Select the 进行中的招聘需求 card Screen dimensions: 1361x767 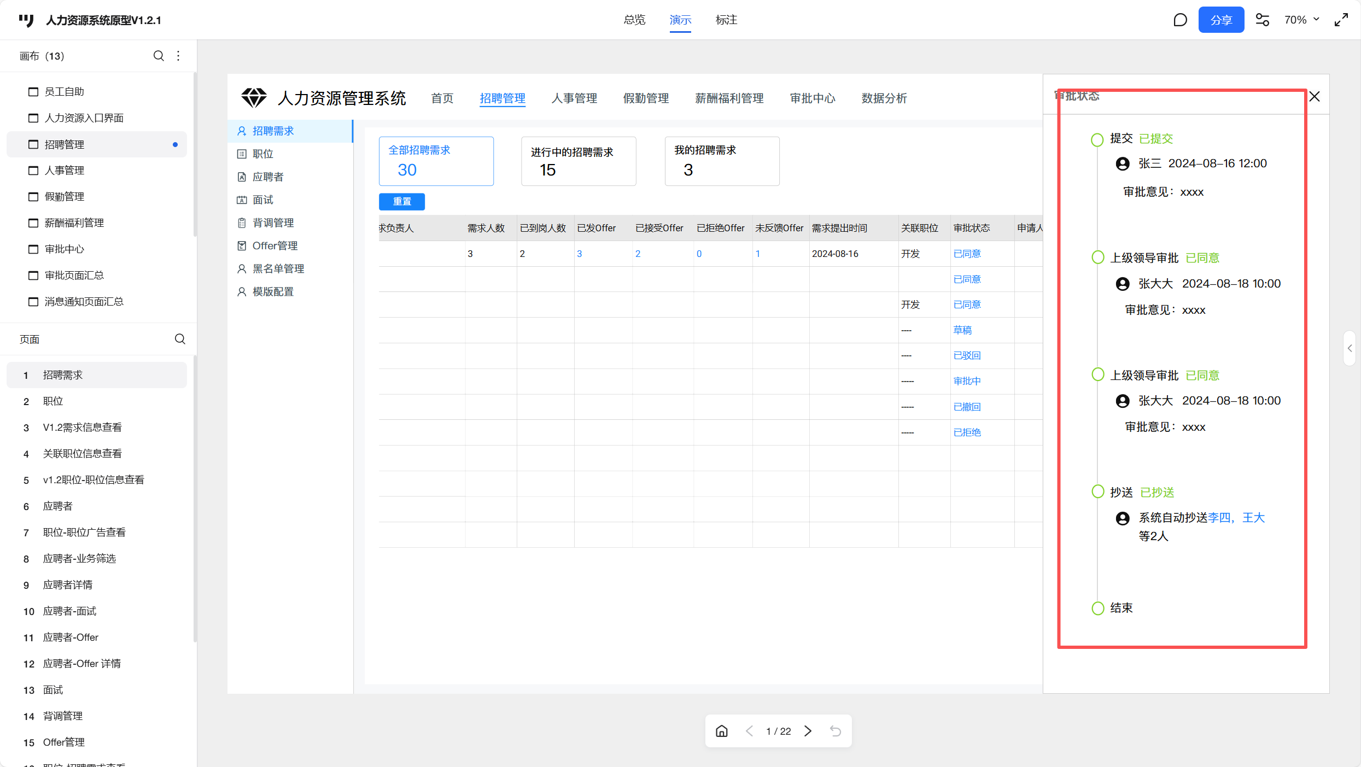(579, 161)
